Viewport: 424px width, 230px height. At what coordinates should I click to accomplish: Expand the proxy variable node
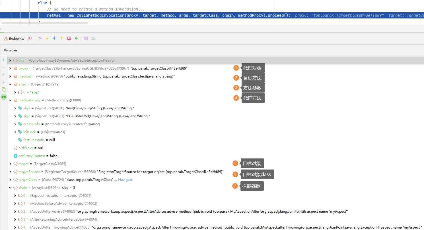10,68
